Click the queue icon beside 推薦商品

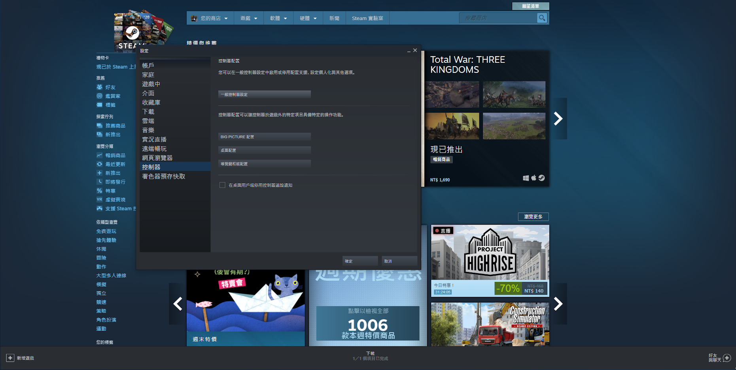100,126
